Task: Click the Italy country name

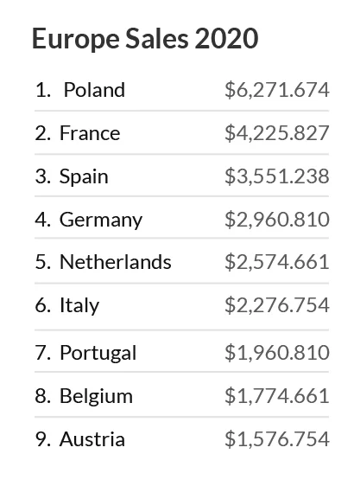Action: pos(79,305)
